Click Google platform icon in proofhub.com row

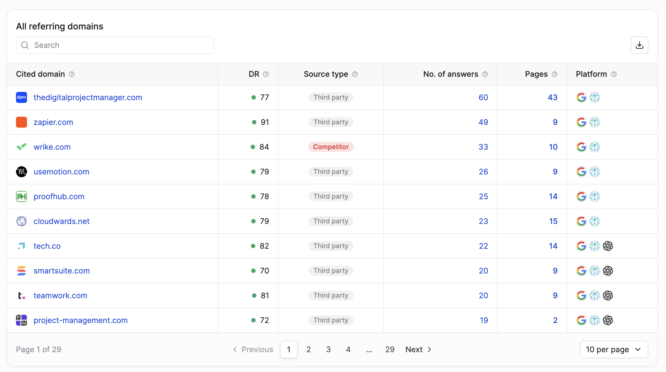coord(581,196)
